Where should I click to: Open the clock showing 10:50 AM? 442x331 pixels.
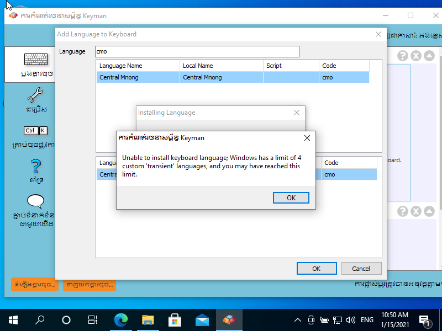coord(394,320)
